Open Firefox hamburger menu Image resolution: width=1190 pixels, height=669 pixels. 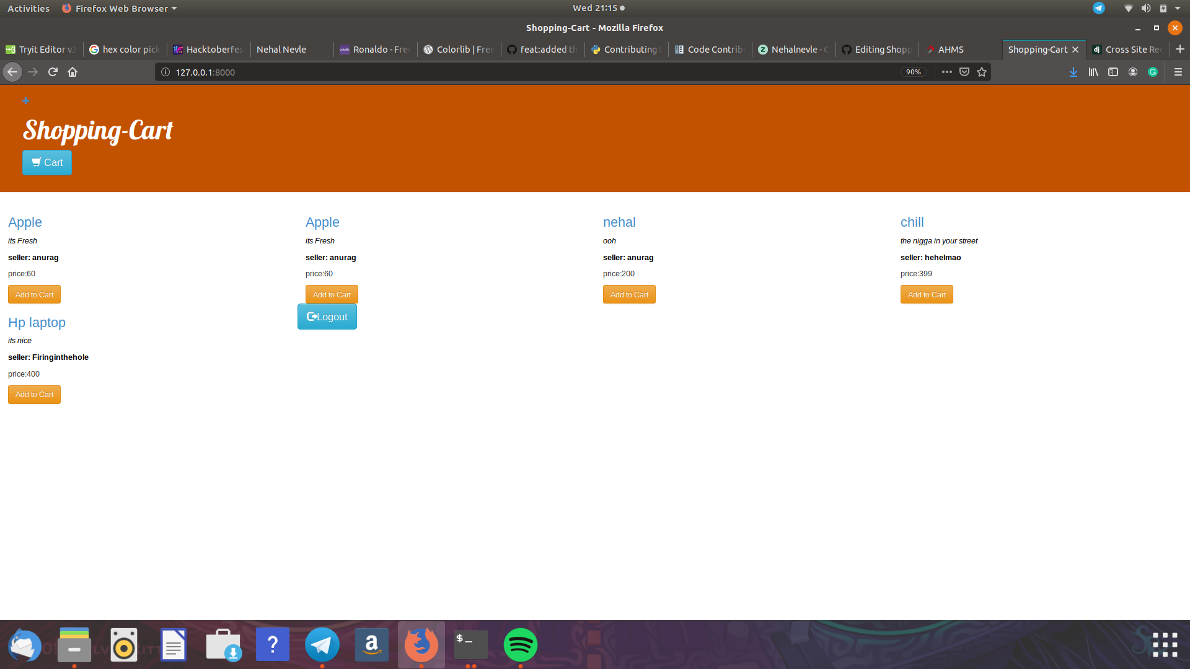click(x=1178, y=72)
